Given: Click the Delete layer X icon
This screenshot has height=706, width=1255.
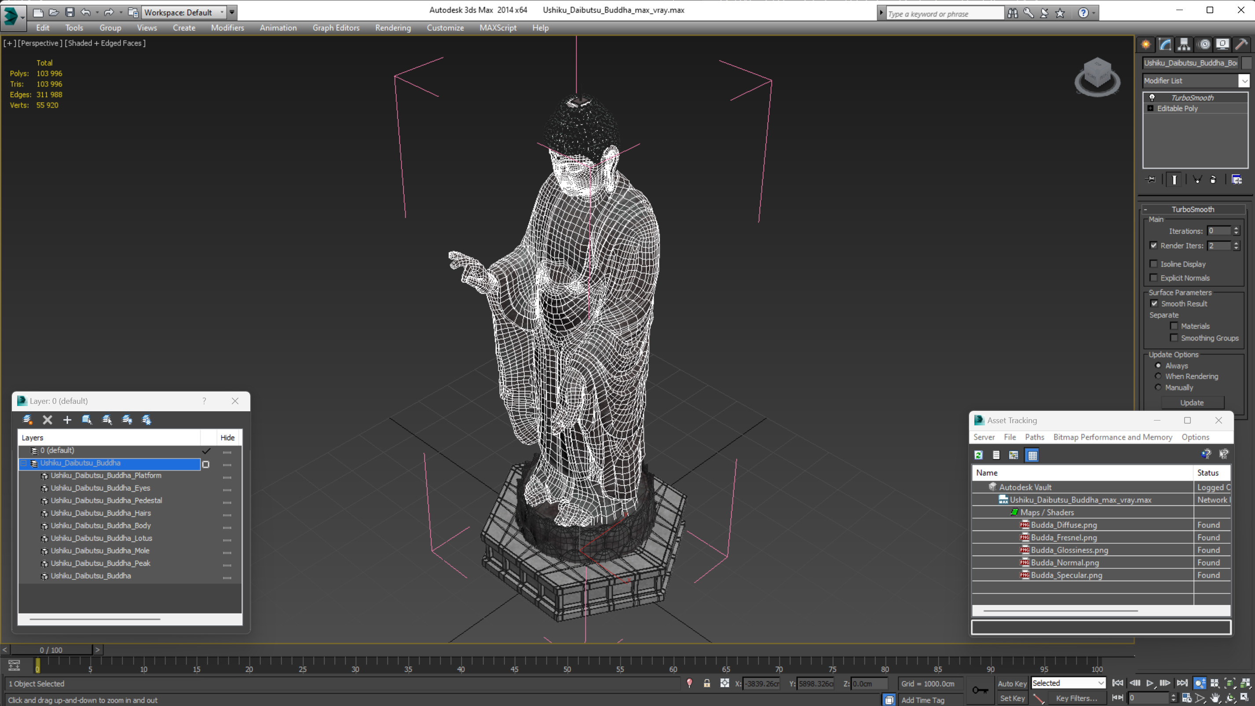Looking at the screenshot, I should pyautogui.click(x=47, y=420).
